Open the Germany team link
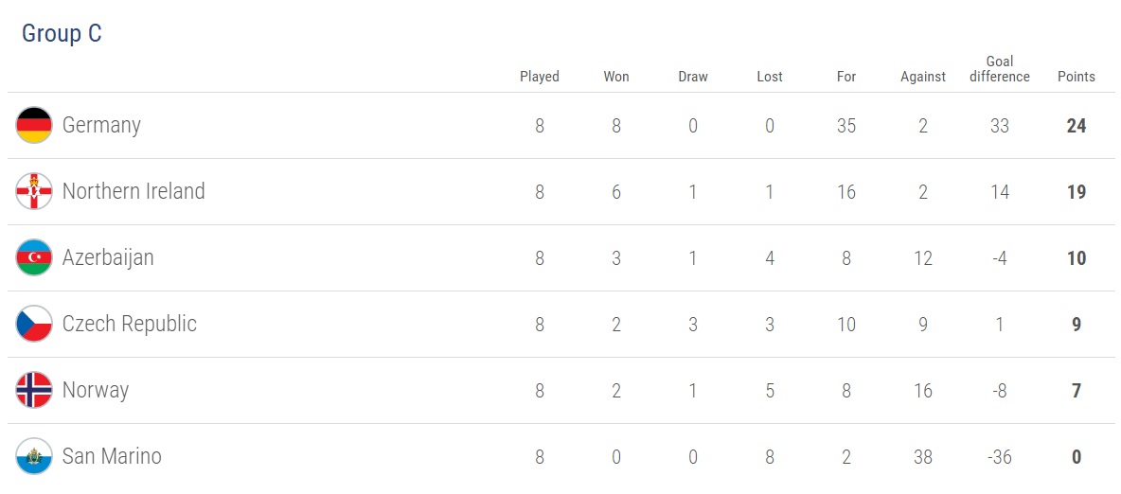The height and width of the screenshot is (494, 1121). click(x=101, y=125)
